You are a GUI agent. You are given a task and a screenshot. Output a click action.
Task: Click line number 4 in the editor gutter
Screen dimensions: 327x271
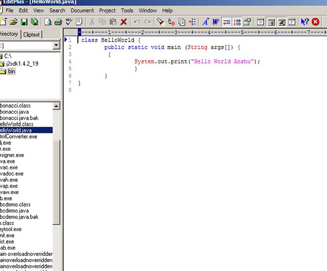point(70,62)
